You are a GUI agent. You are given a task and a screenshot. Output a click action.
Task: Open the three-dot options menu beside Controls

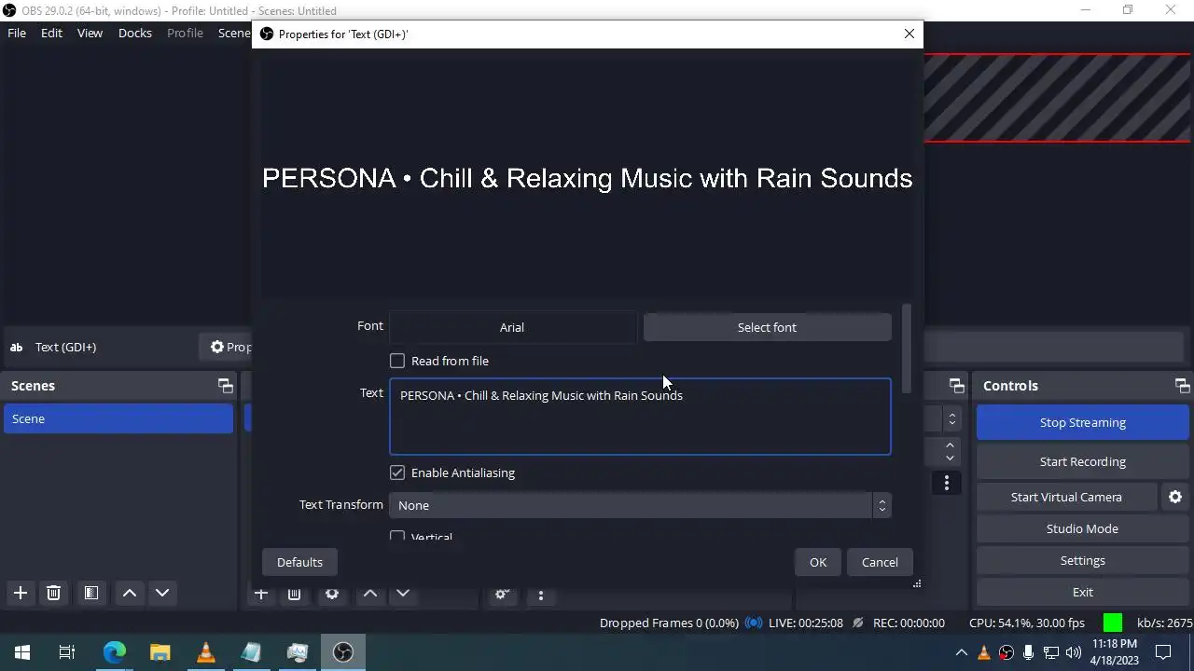[x=946, y=483]
